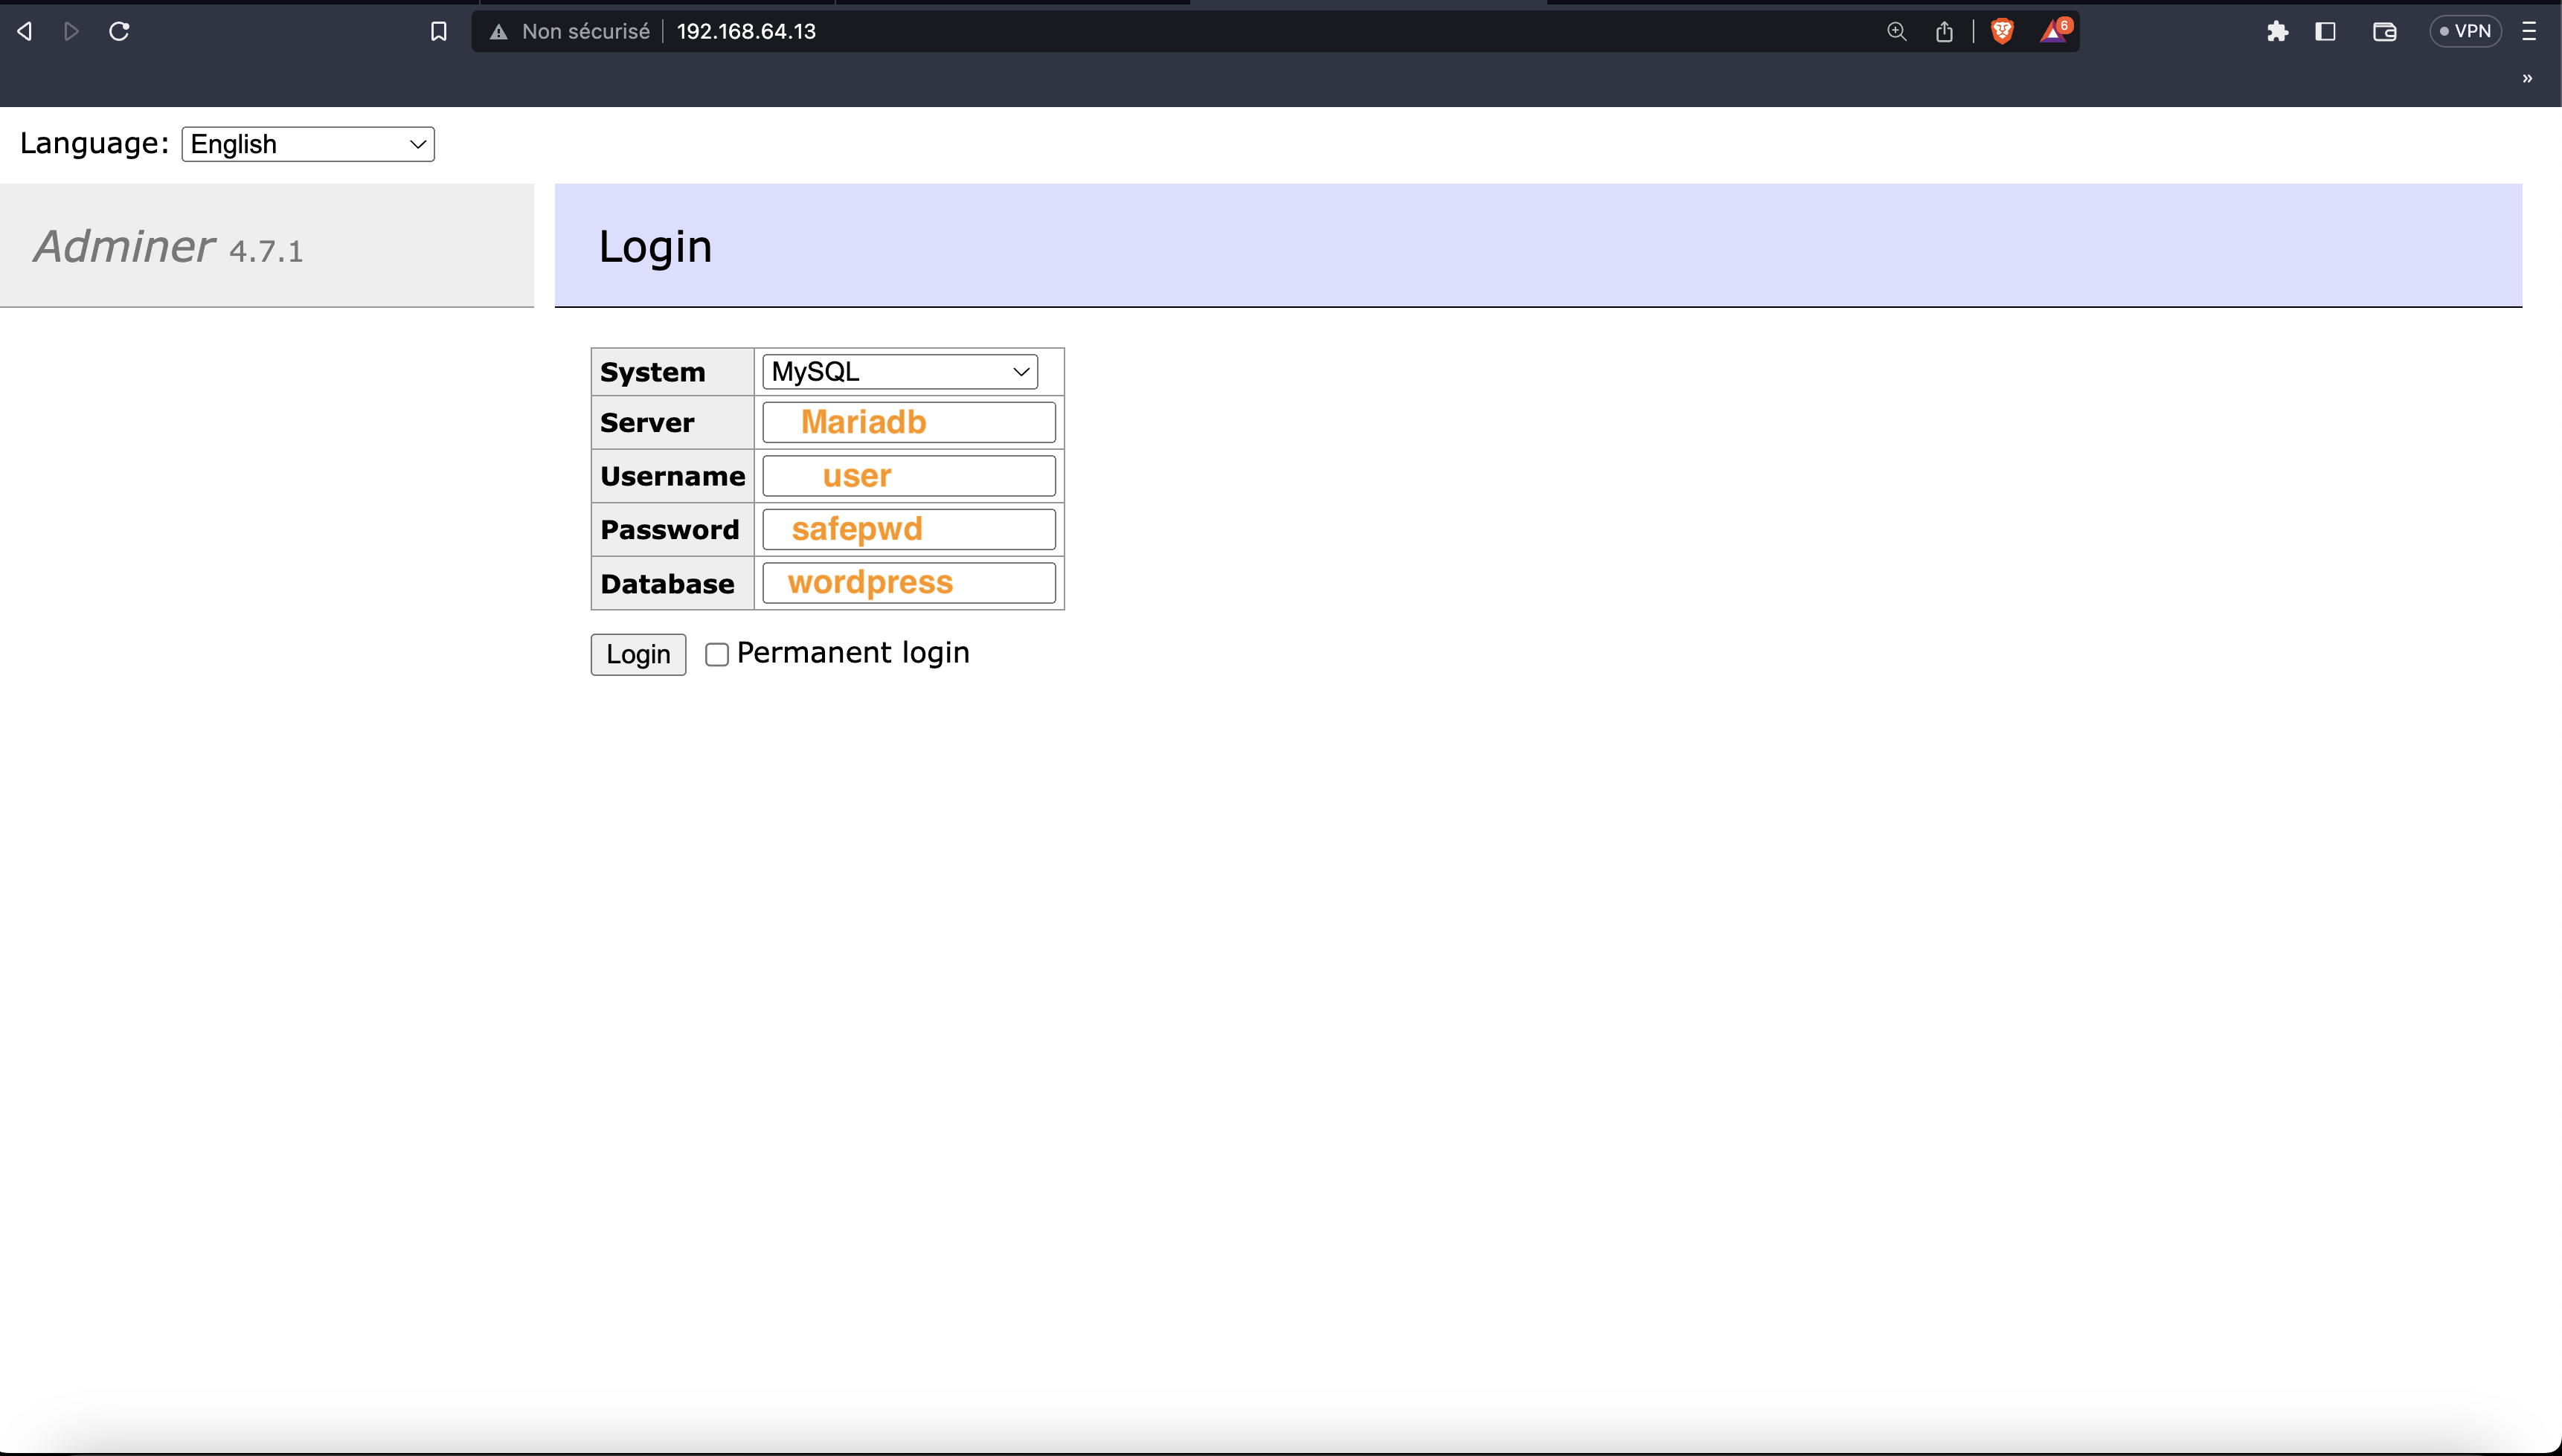Click the not secure warning icon

click(x=498, y=31)
